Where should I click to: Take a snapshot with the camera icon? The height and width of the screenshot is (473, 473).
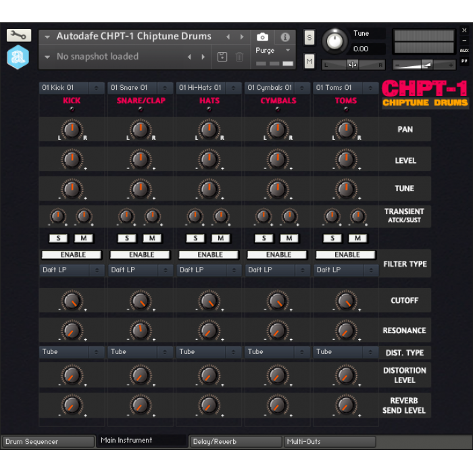[262, 36]
